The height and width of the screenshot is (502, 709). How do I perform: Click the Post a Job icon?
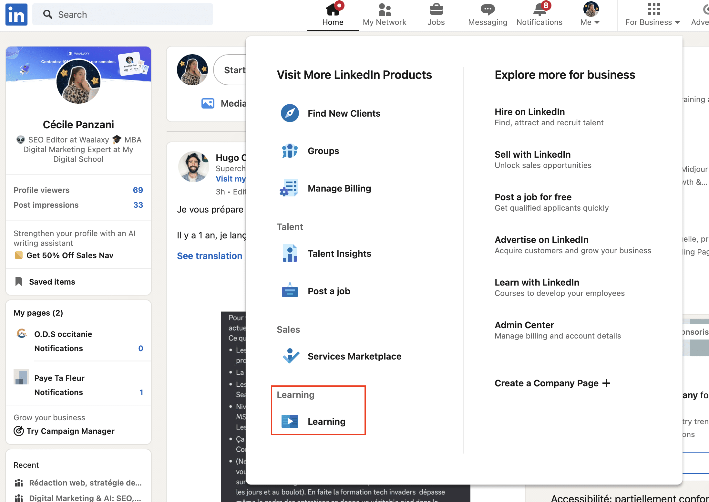click(x=289, y=291)
